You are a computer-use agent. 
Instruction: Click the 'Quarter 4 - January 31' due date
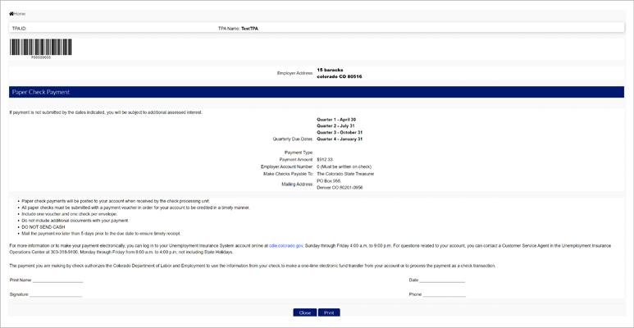click(x=340, y=139)
